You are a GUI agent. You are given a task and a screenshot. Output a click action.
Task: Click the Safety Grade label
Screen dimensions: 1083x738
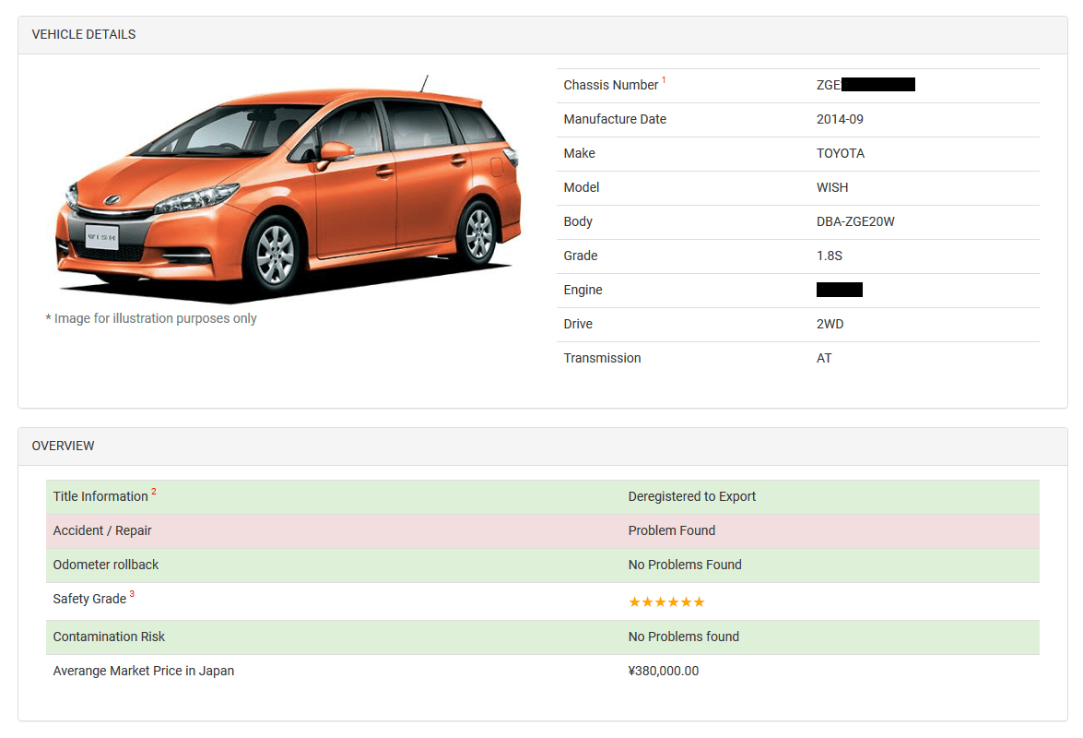pyautogui.click(x=89, y=599)
